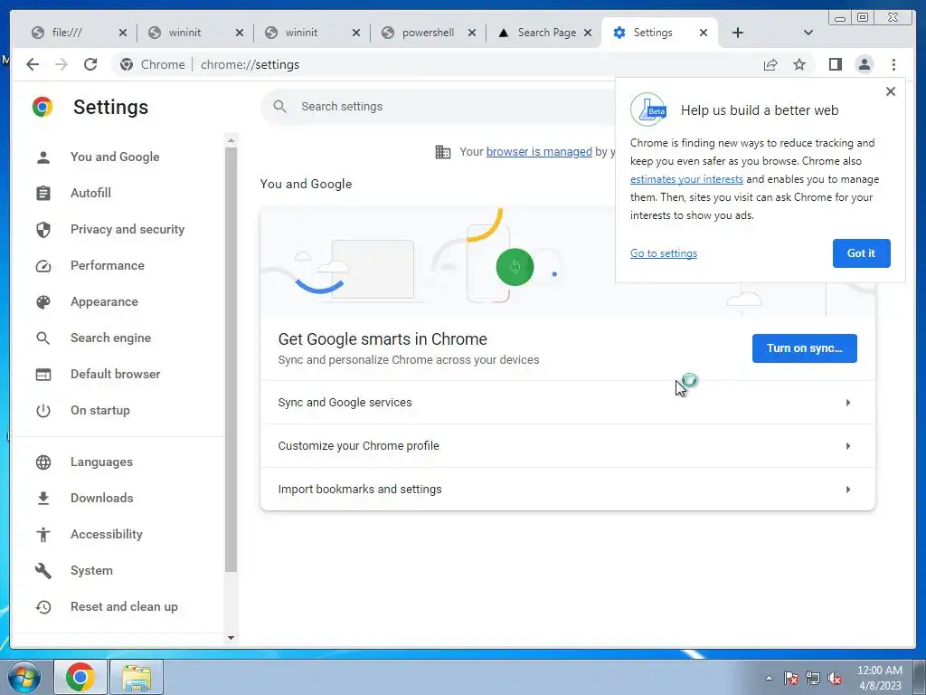Click the Default browser window icon
The image size is (926, 695).
click(43, 375)
